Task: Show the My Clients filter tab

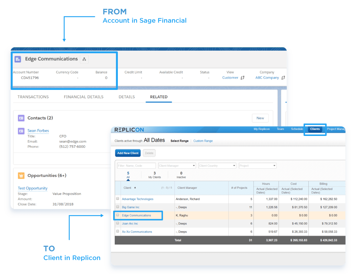Action: pyautogui.click(x=155, y=175)
